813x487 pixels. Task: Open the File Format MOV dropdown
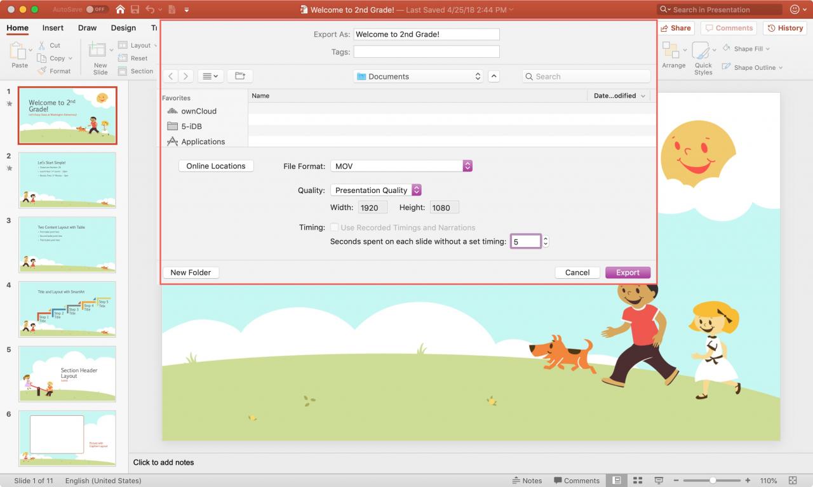(401, 166)
